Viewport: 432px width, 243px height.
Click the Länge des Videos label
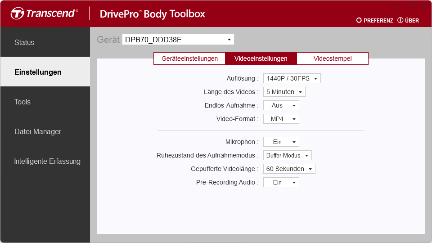point(231,92)
